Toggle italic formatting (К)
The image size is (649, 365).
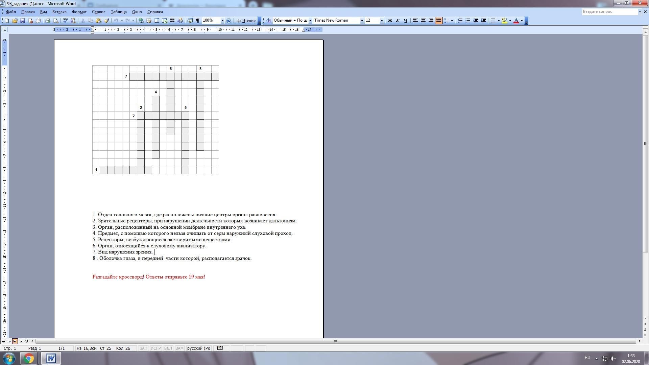(398, 21)
